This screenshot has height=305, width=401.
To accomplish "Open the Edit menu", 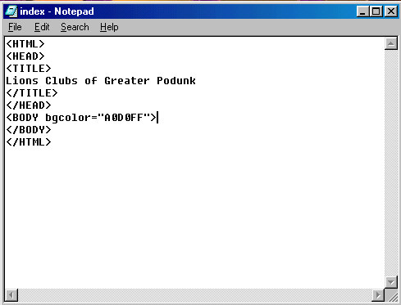I will 42,27.
